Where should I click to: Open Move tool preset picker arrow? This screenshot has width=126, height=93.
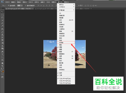coord(6,6)
